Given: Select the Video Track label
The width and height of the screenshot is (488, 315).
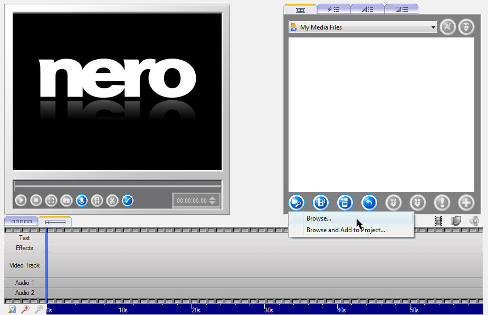Looking at the screenshot, I should [x=25, y=265].
